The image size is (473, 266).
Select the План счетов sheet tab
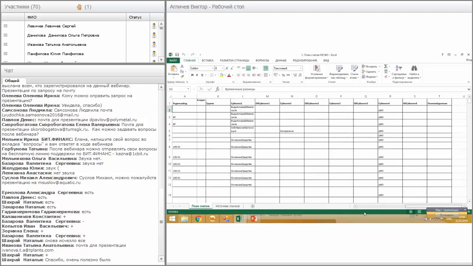(x=201, y=206)
